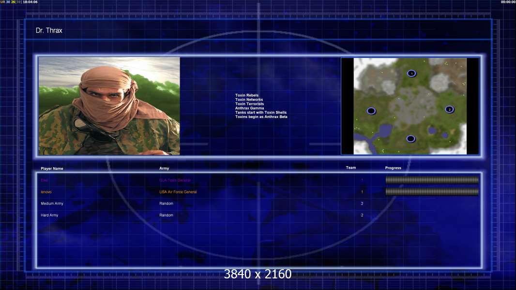Click the Dr. Thrax title text

click(49, 30)
